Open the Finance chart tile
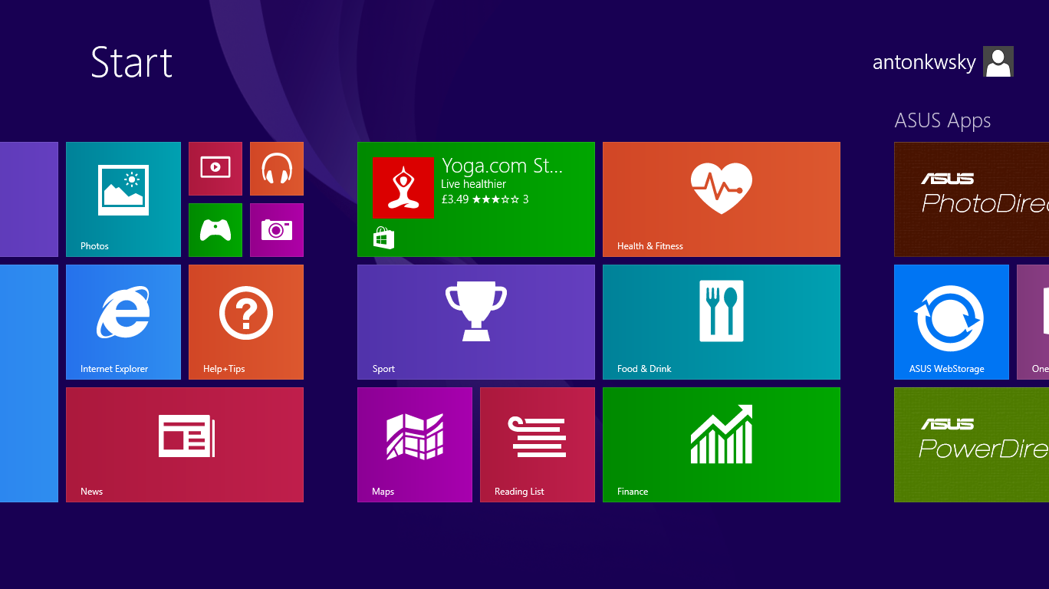This screenshot has height=589, width=1049. (722, 445)
